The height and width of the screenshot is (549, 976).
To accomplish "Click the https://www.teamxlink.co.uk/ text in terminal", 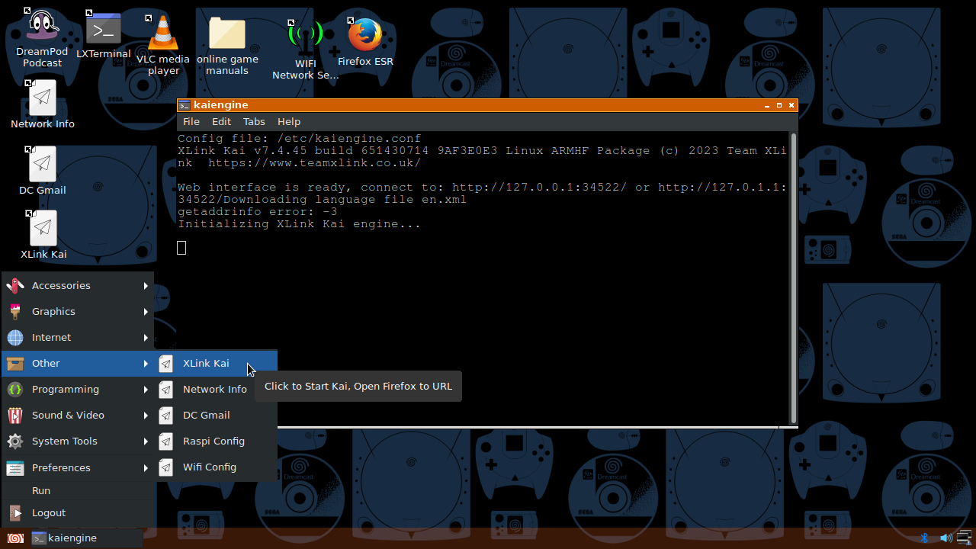I will pos(314,163).
